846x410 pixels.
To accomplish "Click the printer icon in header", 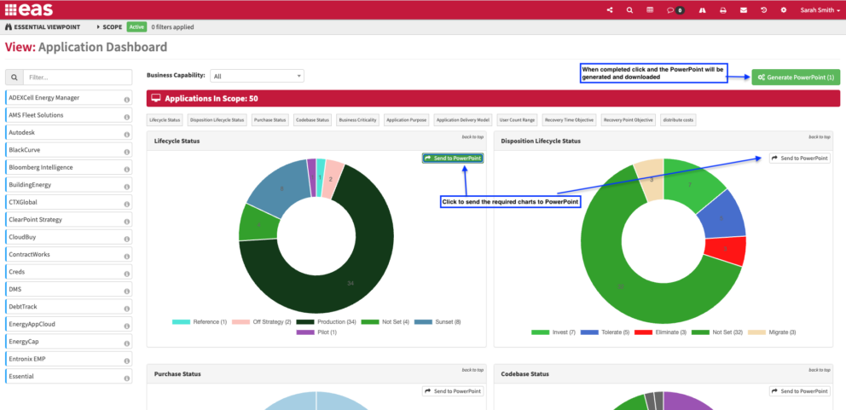I will (723, 9).
